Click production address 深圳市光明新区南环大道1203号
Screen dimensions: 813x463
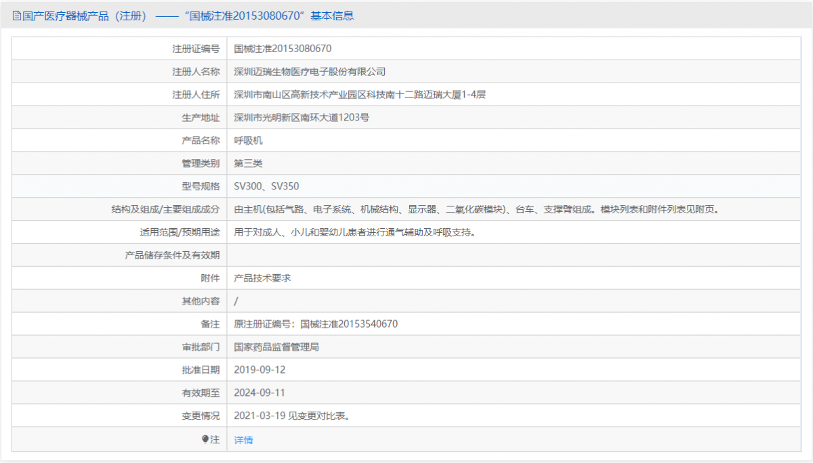[x=301, y=118]
